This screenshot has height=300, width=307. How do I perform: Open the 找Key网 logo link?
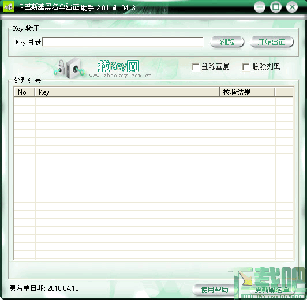click(118, 66)
